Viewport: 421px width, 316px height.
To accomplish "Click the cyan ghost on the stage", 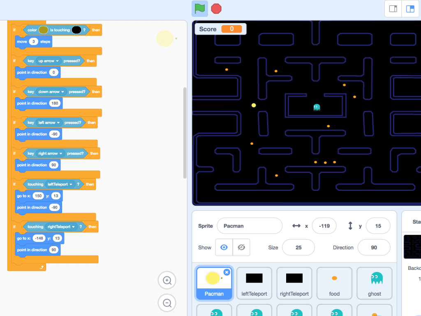I will [317, 107].
